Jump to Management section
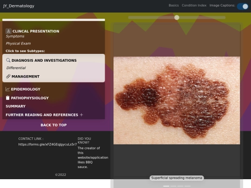Screen dimensions: 251x188 (x=26, y=77)
